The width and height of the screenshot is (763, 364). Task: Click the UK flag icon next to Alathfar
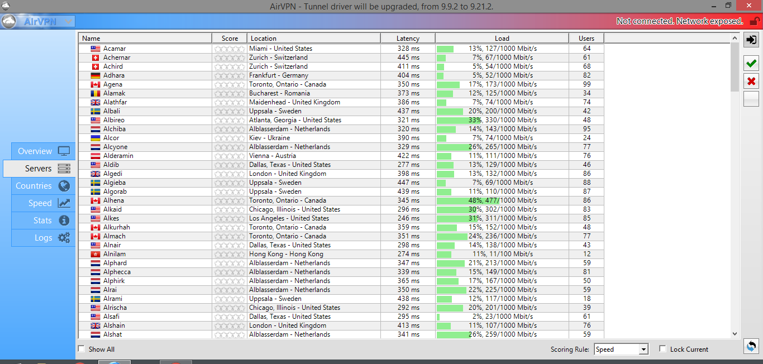[96, 102]
